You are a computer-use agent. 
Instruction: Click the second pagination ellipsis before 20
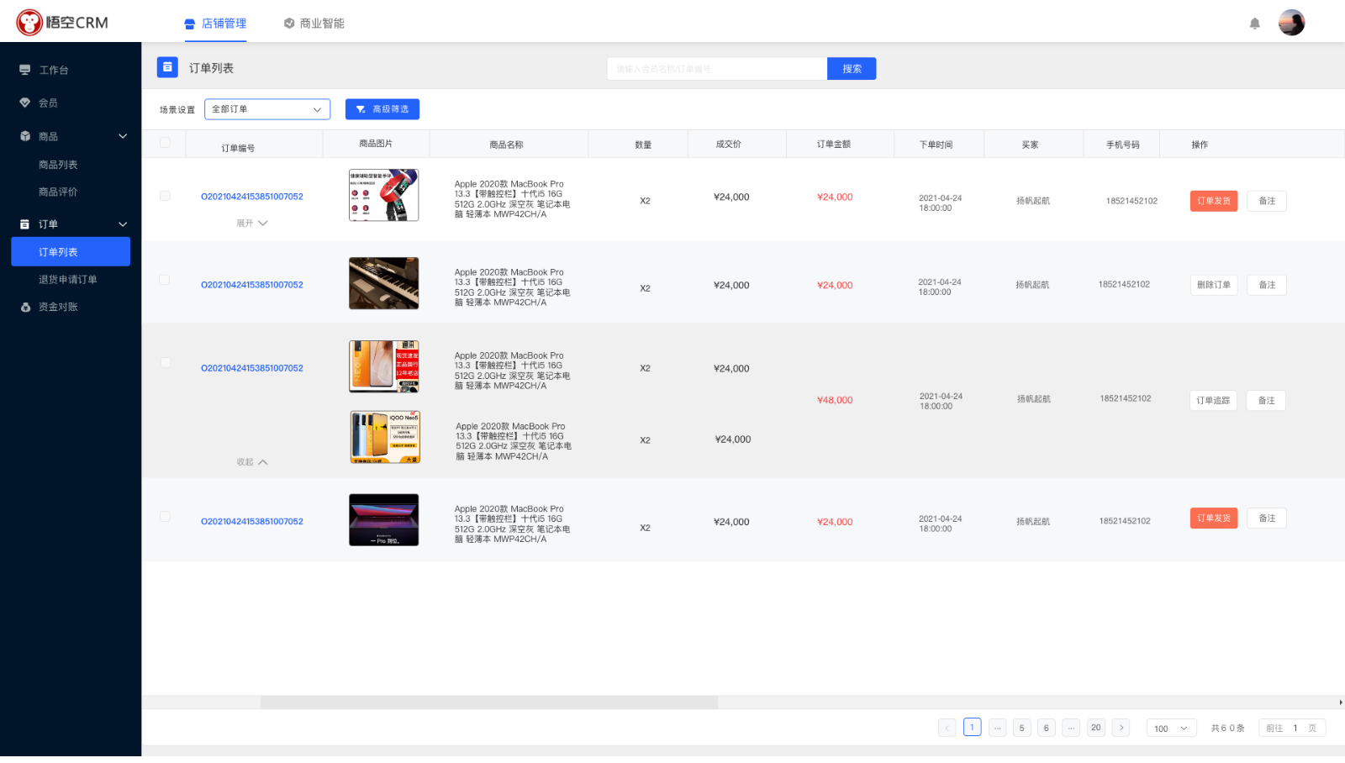1071,728
